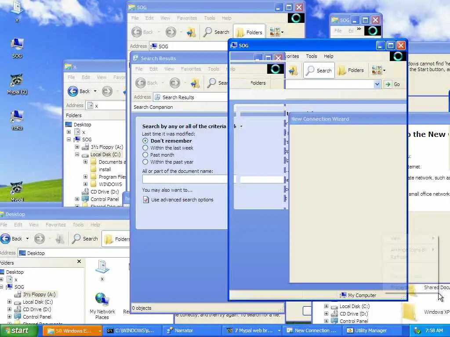Expand 3½ Floppy (A:) in x window
Image resolution: width=450 pixels, height=337 pixels.
pyautogui.click(x=77, y=147)
